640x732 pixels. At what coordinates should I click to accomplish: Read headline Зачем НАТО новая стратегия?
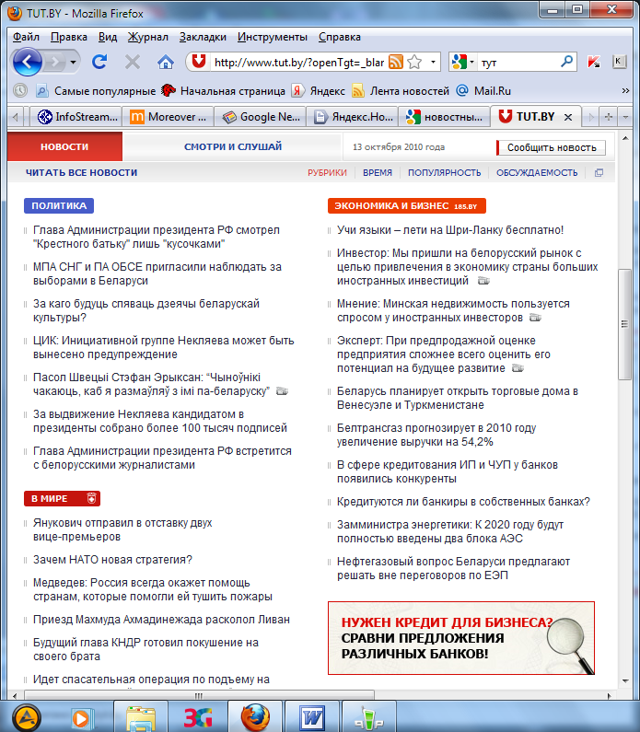pos(112,559)
